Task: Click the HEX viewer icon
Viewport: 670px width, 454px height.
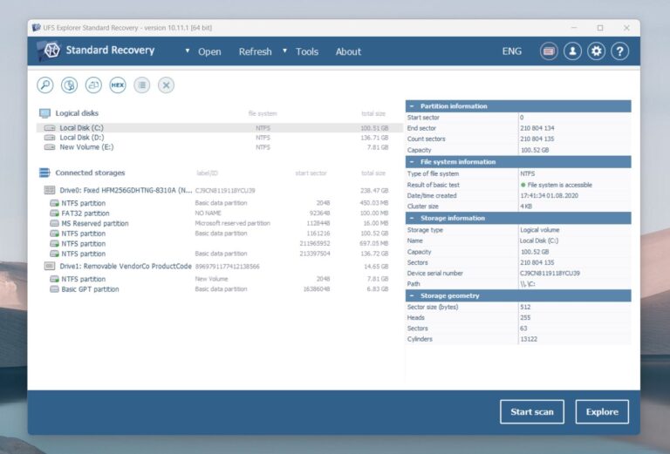Action: point(118,85)
